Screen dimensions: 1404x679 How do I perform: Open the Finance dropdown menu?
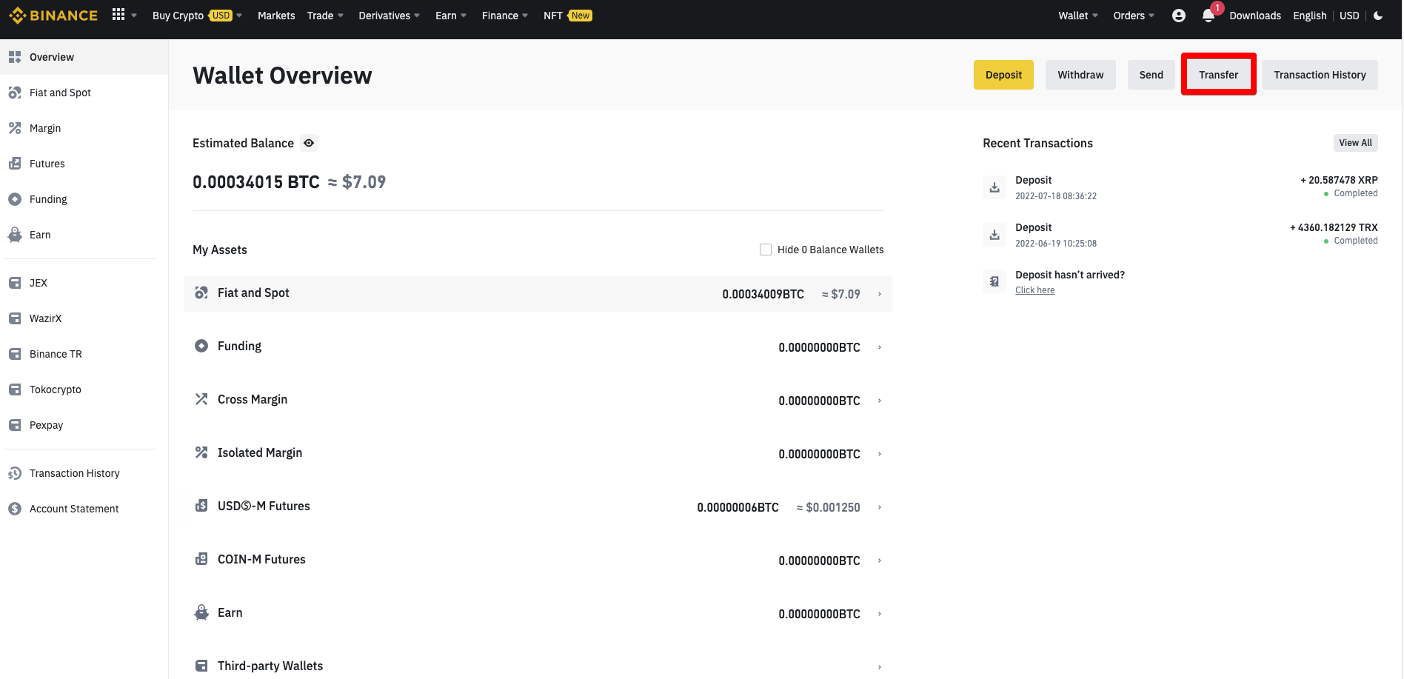point(505,16)
